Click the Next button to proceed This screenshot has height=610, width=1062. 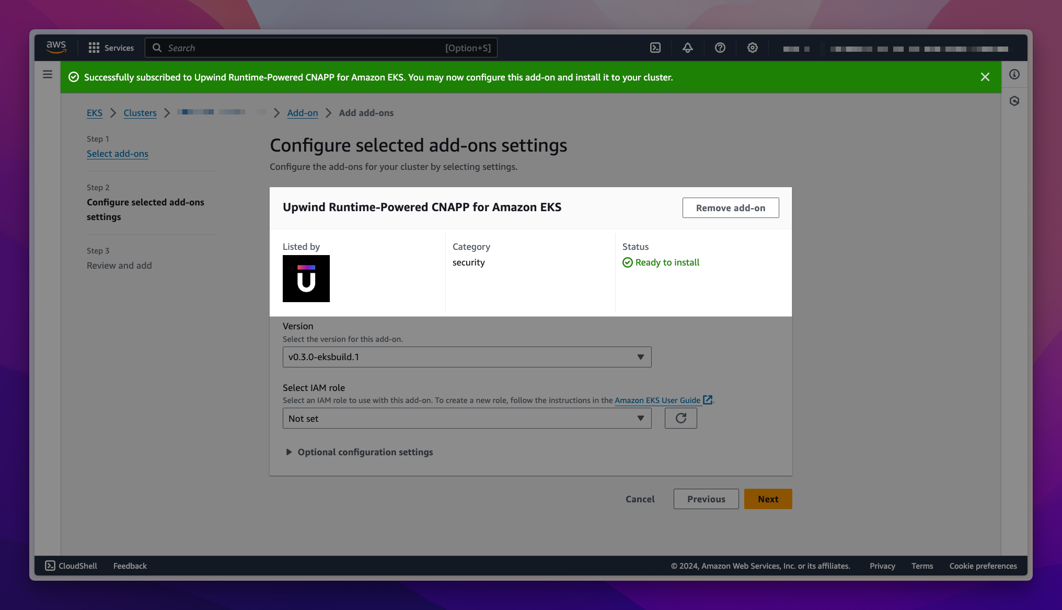[767, 498]
